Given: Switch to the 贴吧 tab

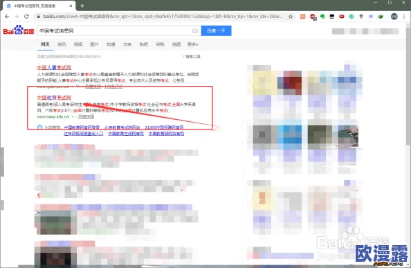Looking at the screenshot, I should [x=144, y=44].
